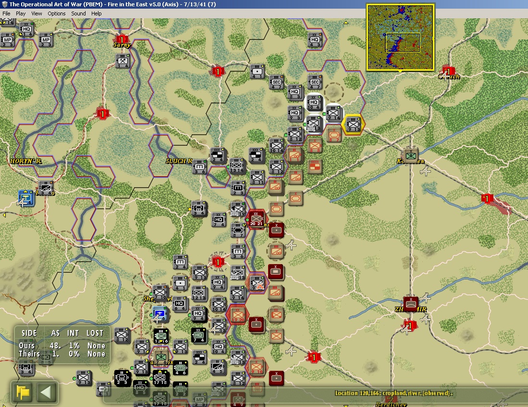
Task: Select the HQ 4 3 unit
Action: pos(315,40)
